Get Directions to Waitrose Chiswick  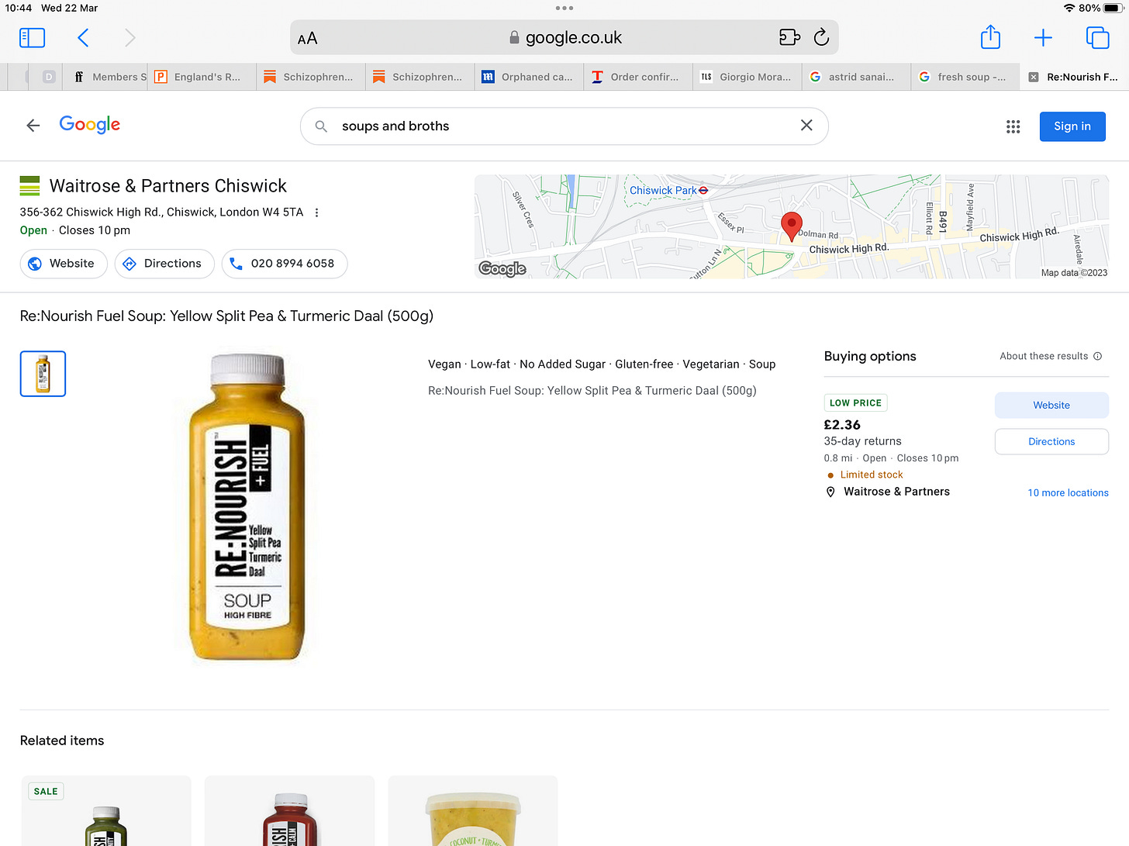point(164,264)
